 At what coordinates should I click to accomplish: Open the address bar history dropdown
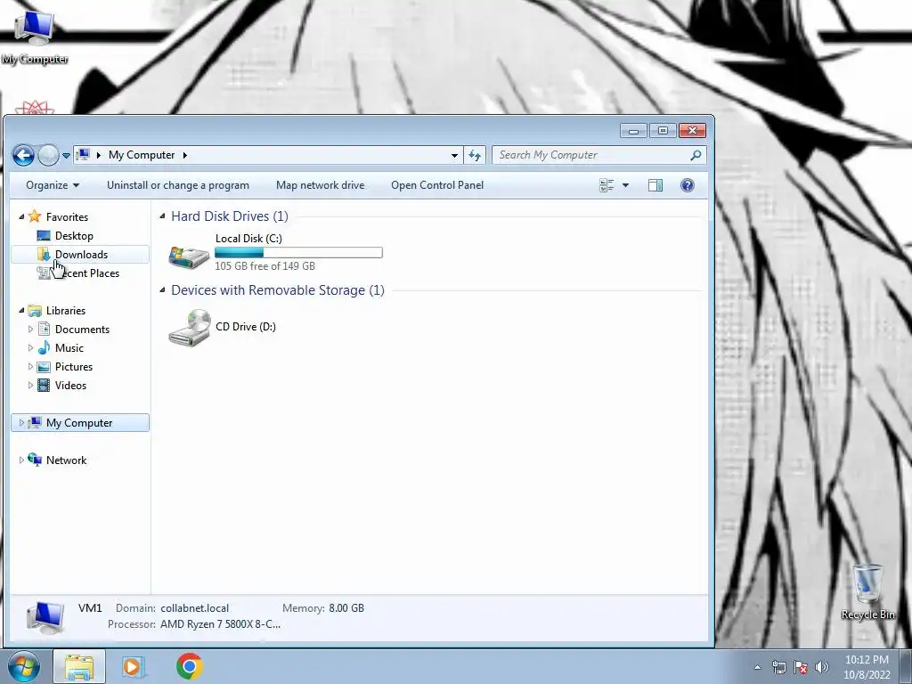pos(454,155)
